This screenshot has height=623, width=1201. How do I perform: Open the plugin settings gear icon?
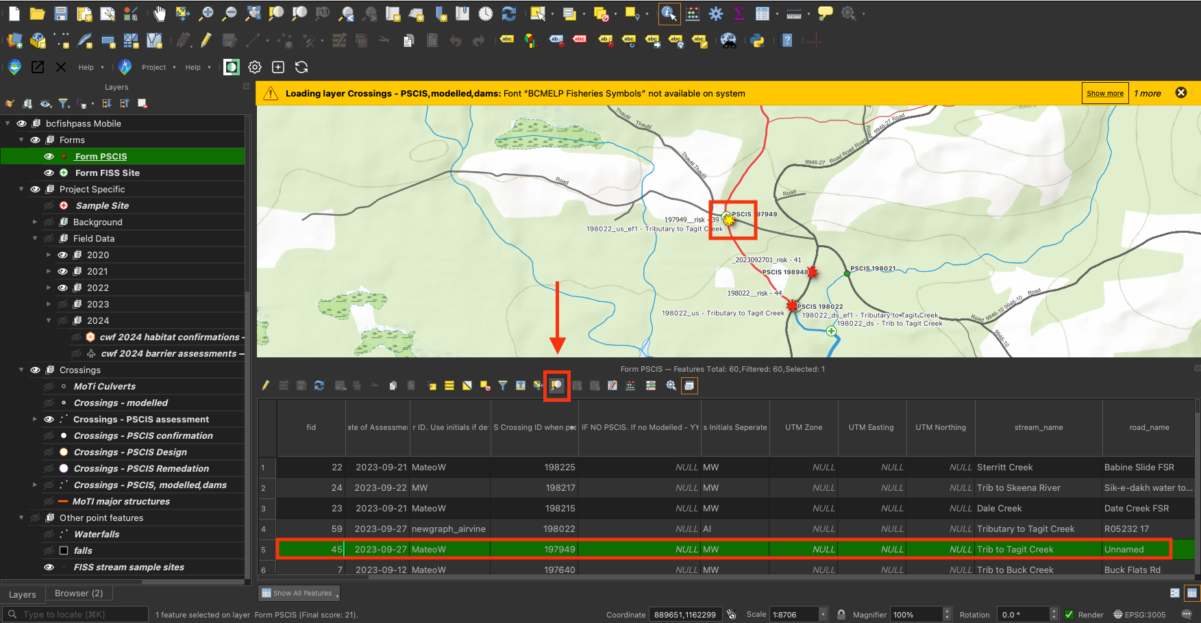point(255,67)
